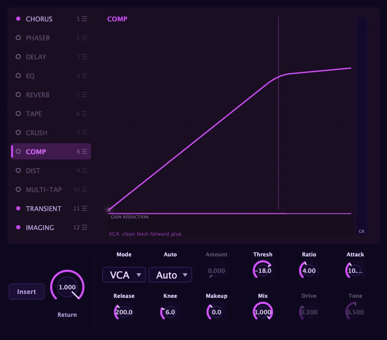
Task: Select the TRANSIENT effect slot
Action: pyautogui.click(x=51, y=208)
